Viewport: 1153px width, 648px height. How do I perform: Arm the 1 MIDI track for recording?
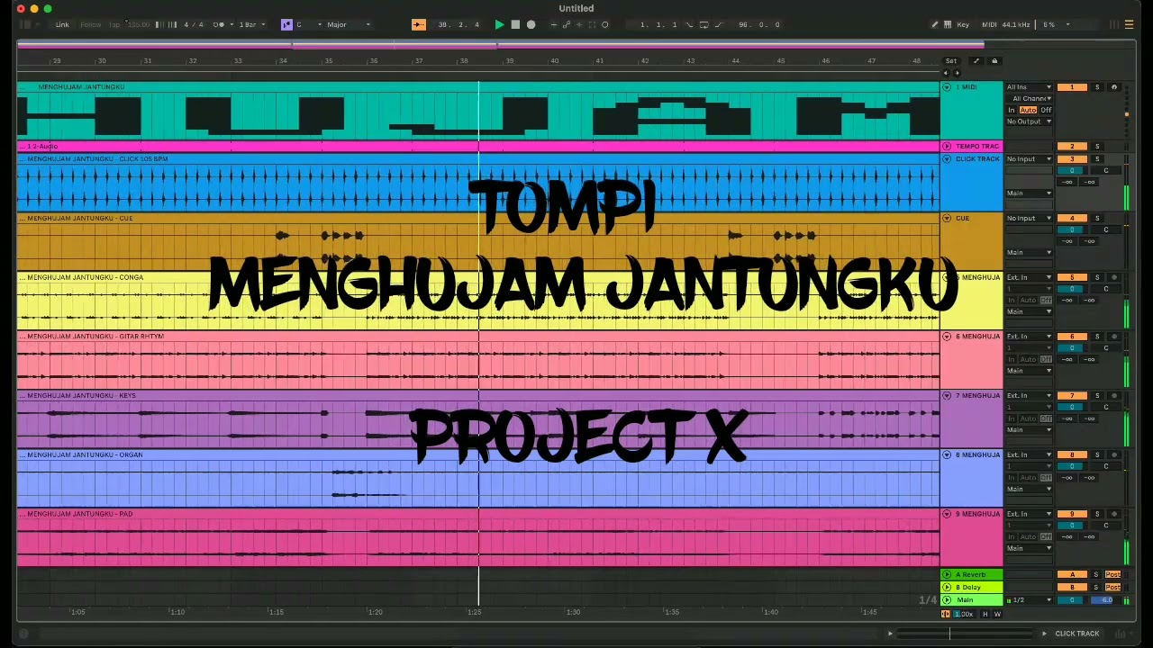pyautogui.click(x=1114, y=87)
